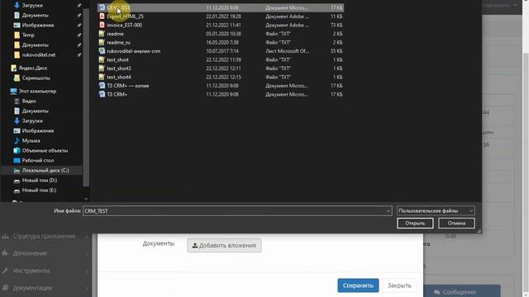Click the text_short file icon
The image size is (529, 297).
pyautogui.click(x=102, y=59)
